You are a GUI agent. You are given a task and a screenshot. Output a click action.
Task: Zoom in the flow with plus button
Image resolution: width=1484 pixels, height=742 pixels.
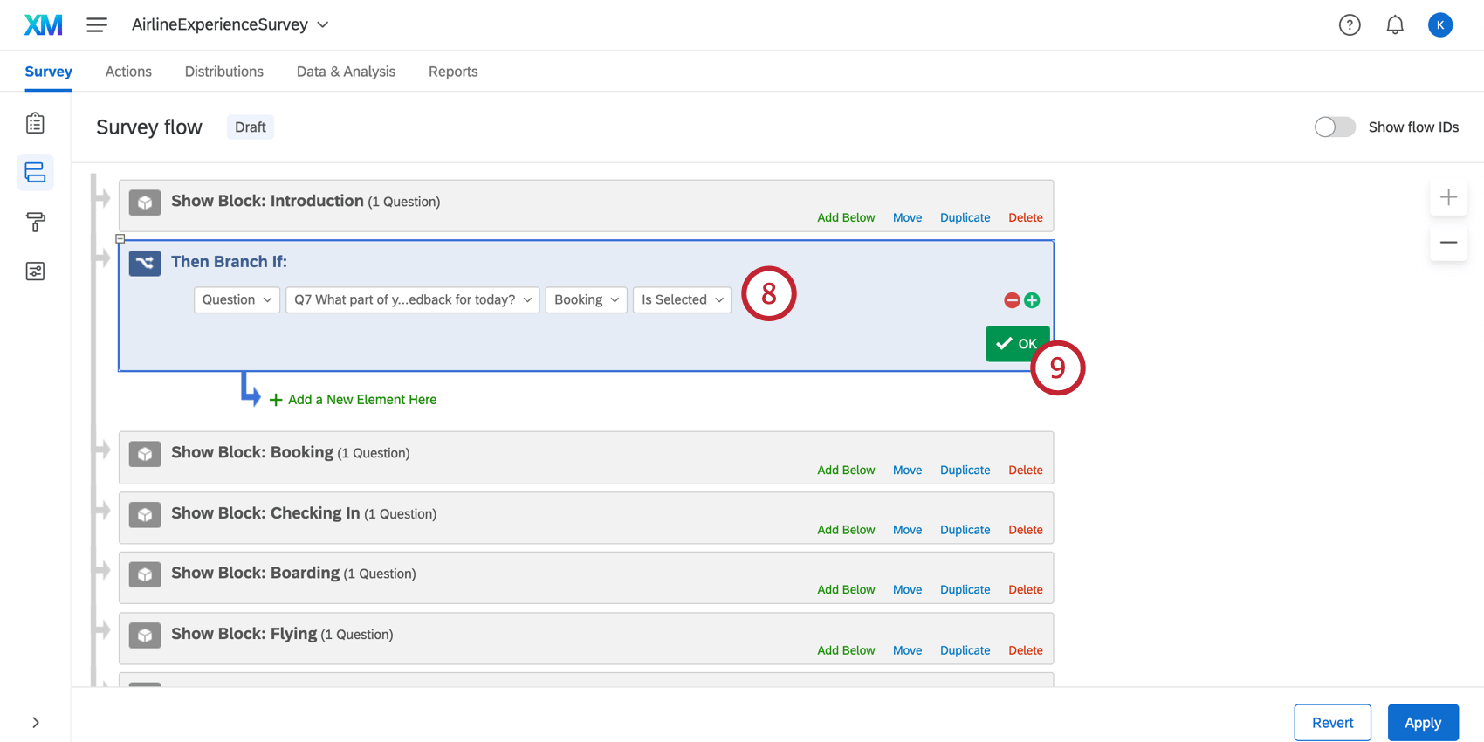click(1448, 197)
